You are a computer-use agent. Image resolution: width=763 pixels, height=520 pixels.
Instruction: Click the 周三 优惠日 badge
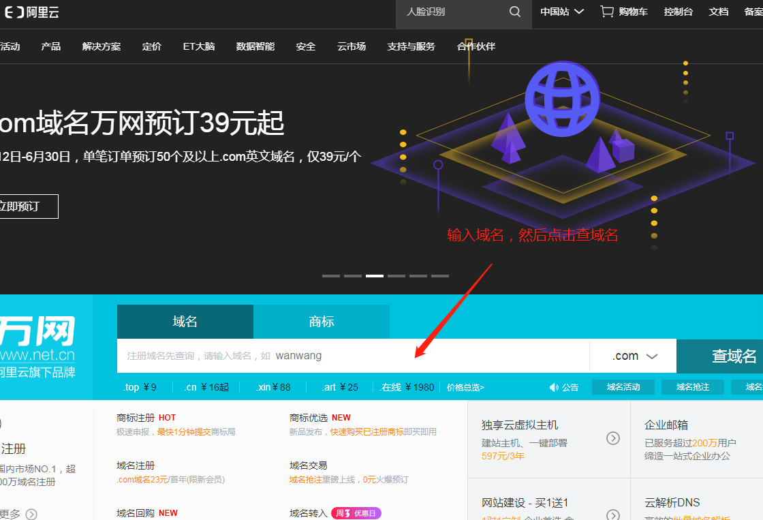[356, 513]
